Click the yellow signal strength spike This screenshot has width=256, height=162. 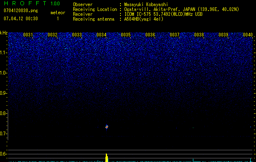[107, 158]
